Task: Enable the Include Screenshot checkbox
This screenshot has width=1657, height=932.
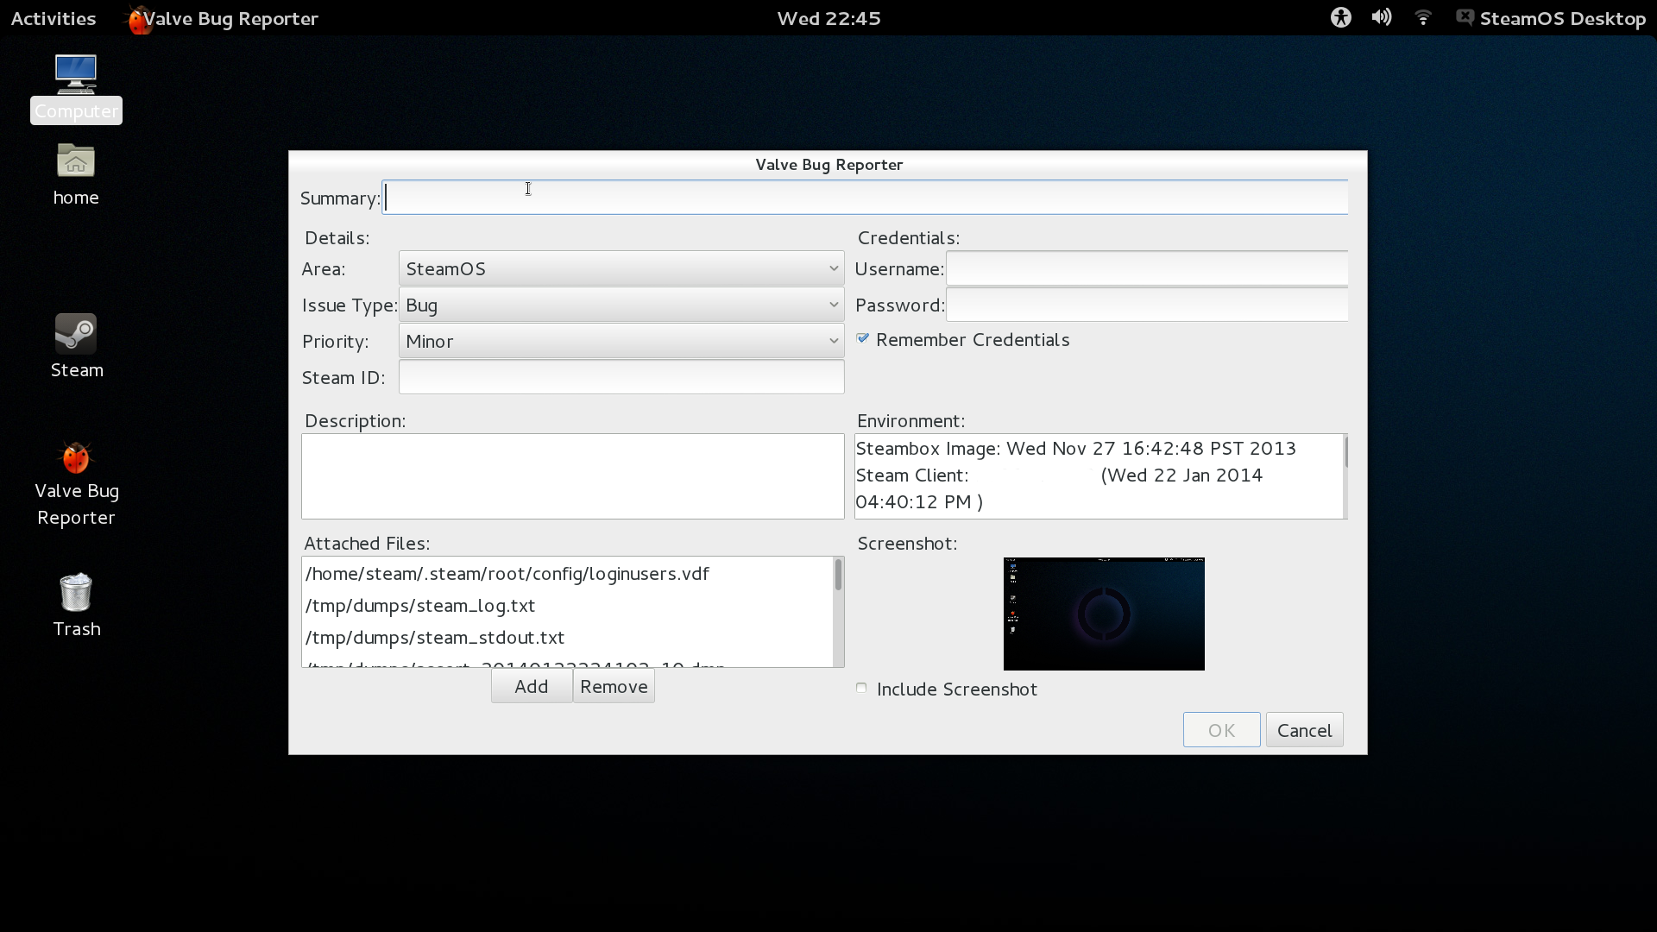Action: (x=861, y=689)
